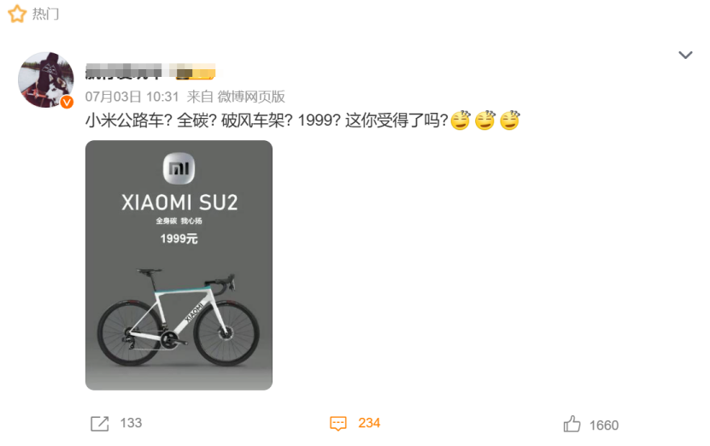Click the hot star icon
This screenshot has height=446, width=710.
tap(17, 14)
